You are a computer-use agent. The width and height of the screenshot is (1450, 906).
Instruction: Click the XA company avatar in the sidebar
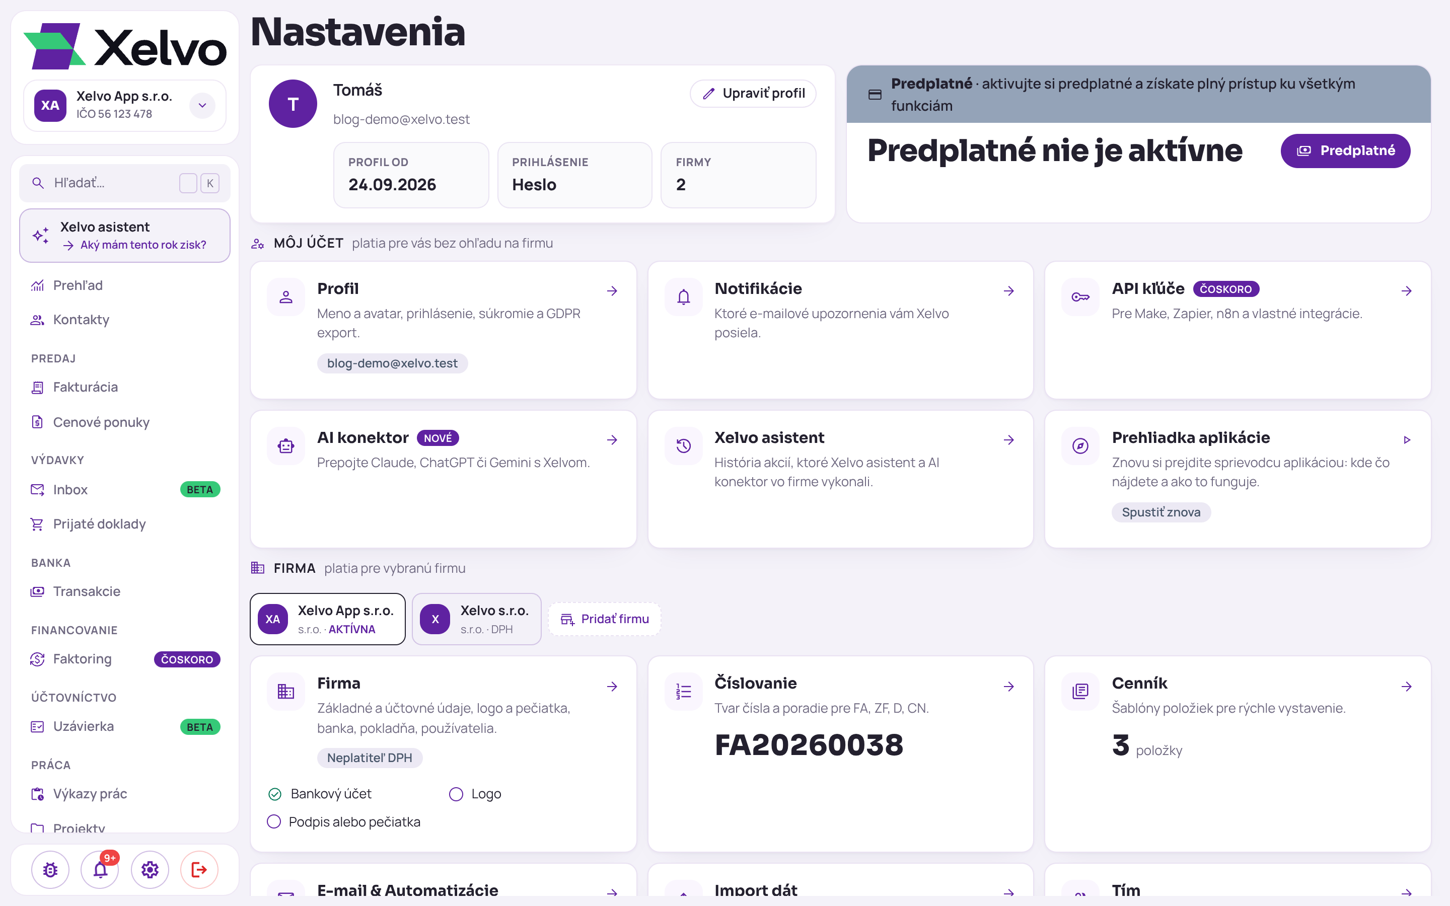50,106
